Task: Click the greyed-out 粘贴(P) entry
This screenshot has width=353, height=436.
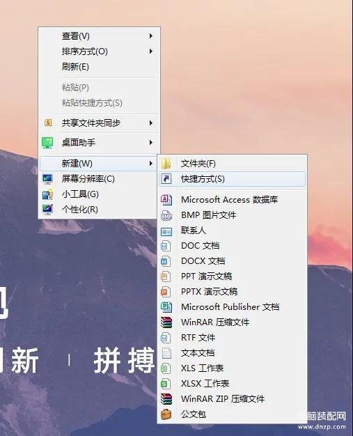Action: coord(99,88)
